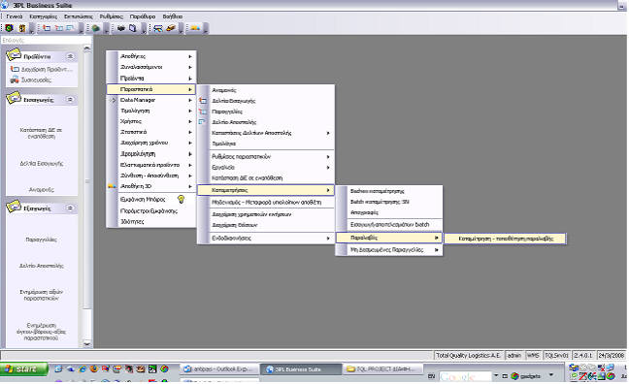
Task: Expand the Χρήστες submenu
Action: point(151,121)
